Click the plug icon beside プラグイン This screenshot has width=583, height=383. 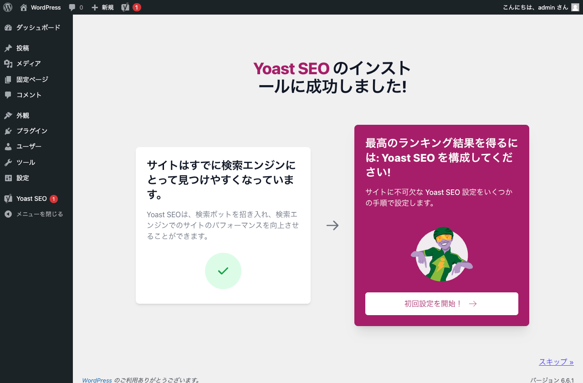click(8, 131)
